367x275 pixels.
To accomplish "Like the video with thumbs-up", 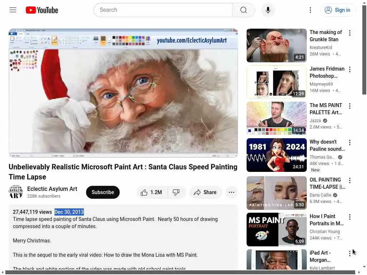I will pos(151,192).
